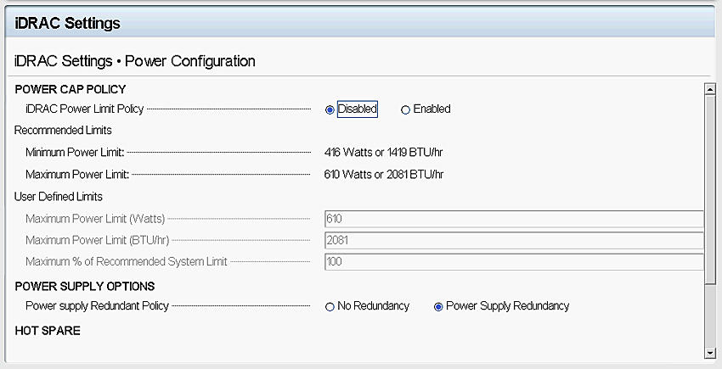Click the scrollbar down arrow
722x369 pixels.
[x=710, y=353]
